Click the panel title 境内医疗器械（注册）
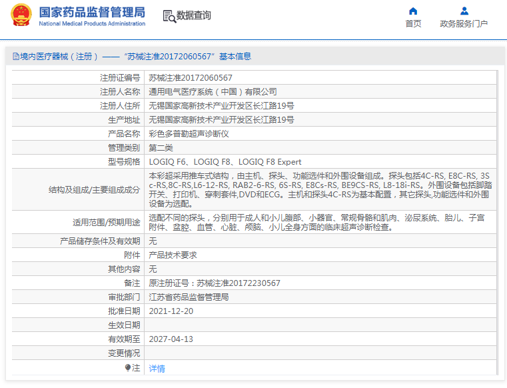The image size is (507, 388). click(59, 57)
